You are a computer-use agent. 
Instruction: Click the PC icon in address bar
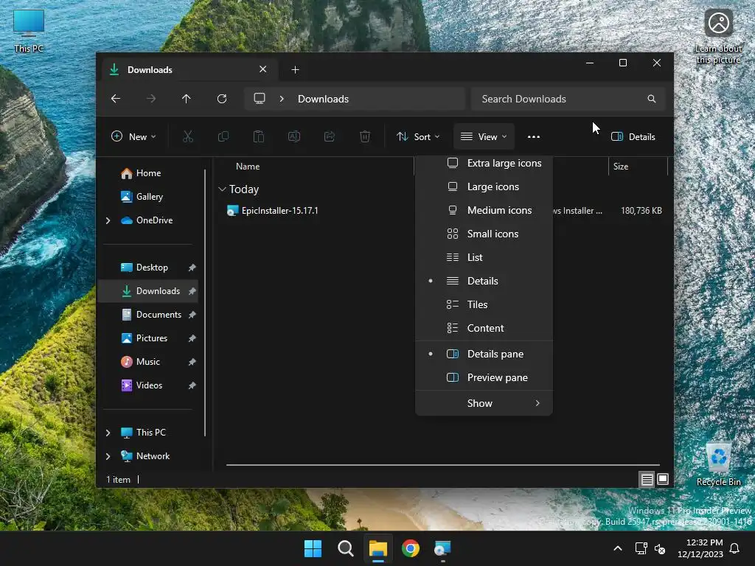coord(260,99)
